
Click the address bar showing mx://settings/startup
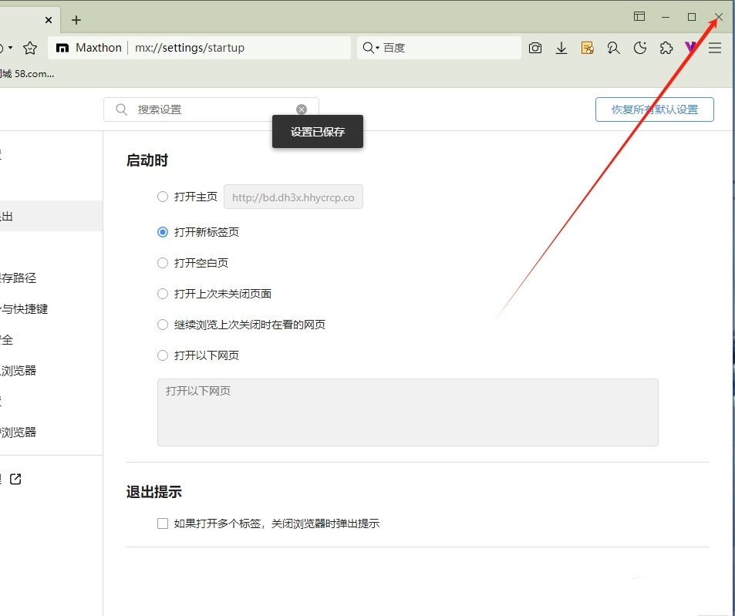point(199,48)
